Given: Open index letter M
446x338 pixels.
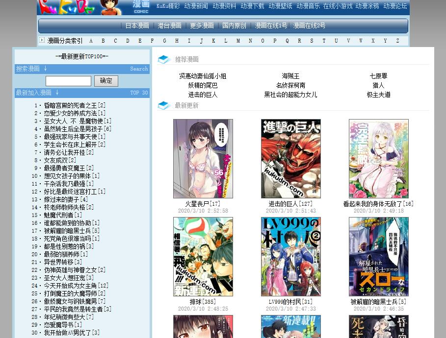Looking at the screenshot, I should (x=238, y=41).
